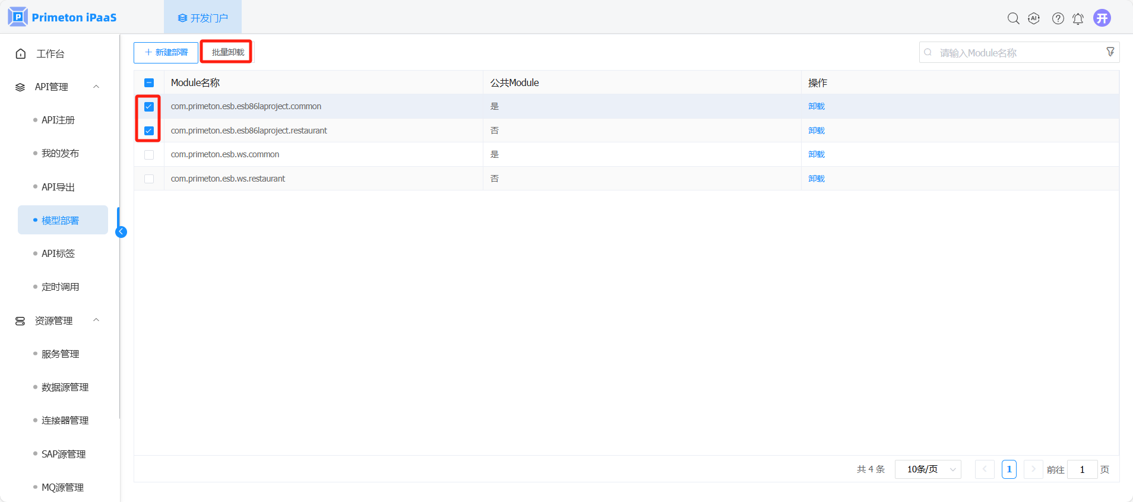This screenshot has height=502, width=1133.
Task: Open the help question mark icon
Action: click(1058, 18)
